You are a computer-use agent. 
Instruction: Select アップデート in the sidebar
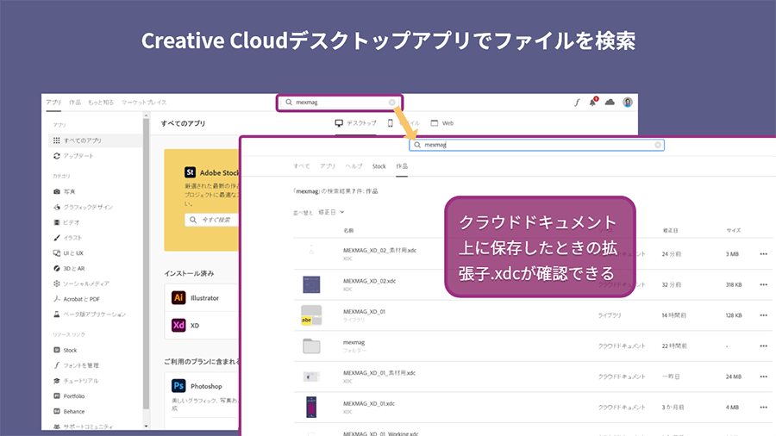point(78,156)
